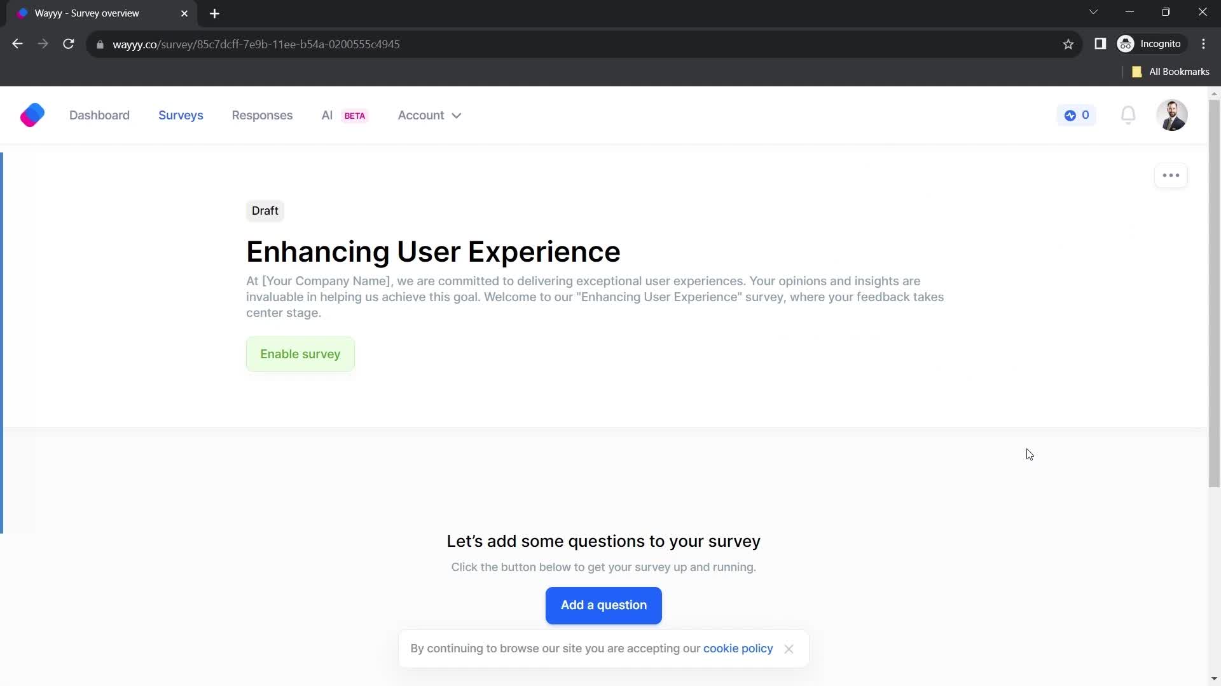Click the Wayyy logo icon
The height and width of the screenshot is (686, 1221).
(x=31, y=115)
